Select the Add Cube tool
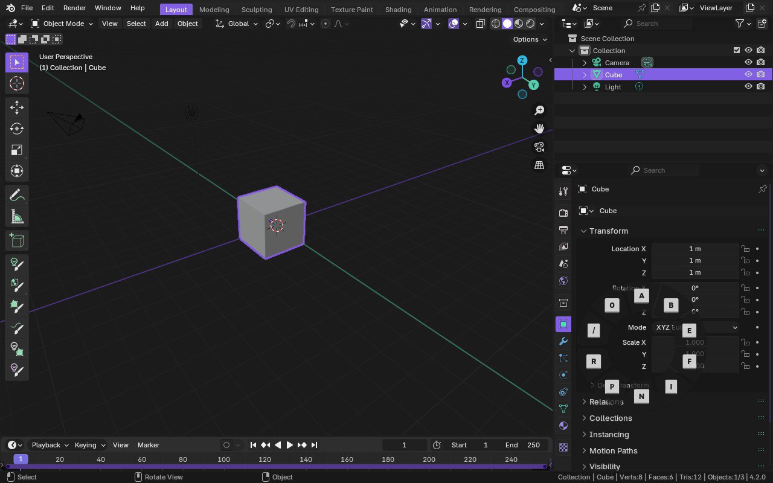The width and height of the screenshot is (773, 483). click(17, 240)
